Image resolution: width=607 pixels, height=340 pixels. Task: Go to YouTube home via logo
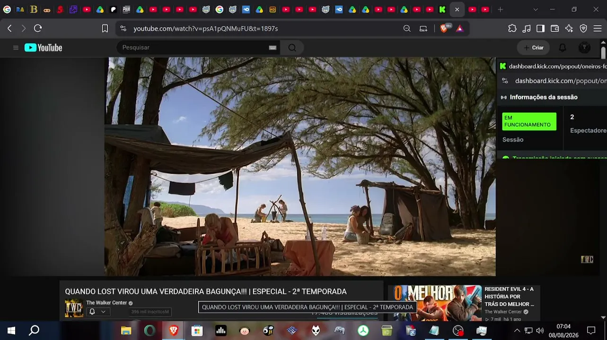[44, 48]
